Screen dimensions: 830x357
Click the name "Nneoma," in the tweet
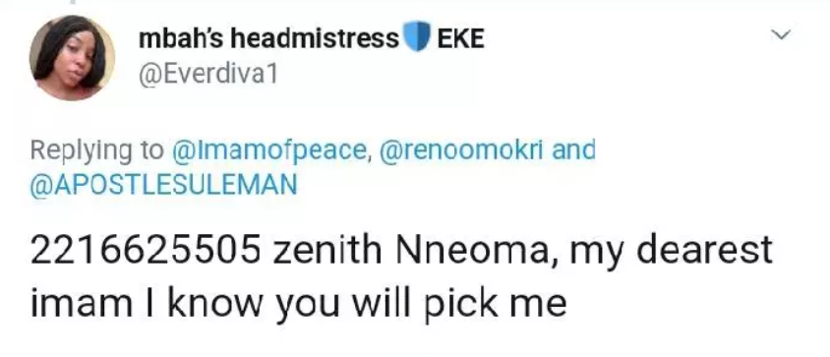click(x=476, y=252)
